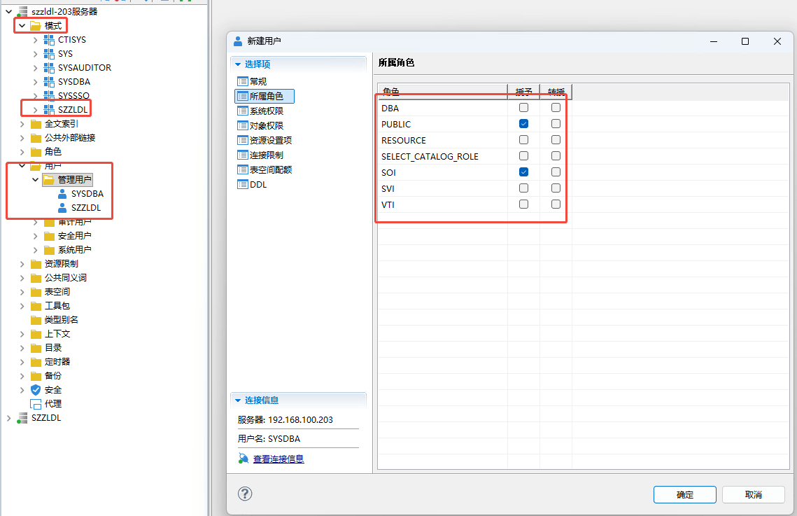Switch to the DDL options page
This screenshot has height=516, width=797.
pyautogui.click(x=258, y=185)
